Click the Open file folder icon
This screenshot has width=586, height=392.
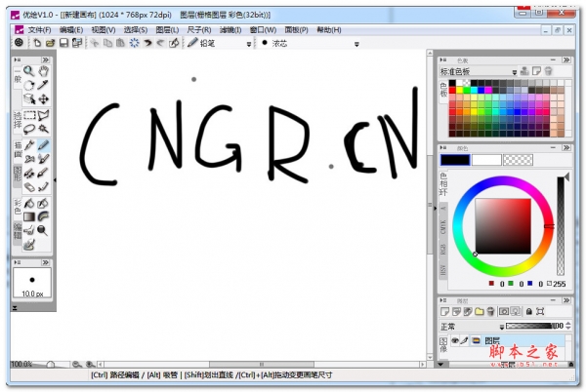click(x=51, y=43)
